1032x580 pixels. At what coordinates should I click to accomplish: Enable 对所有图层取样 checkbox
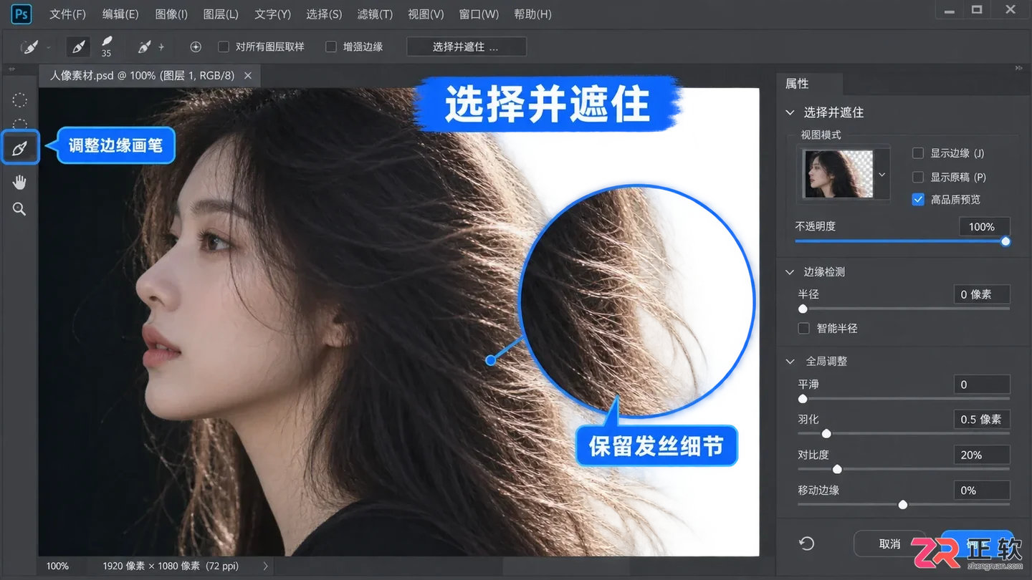coord(224,47)
